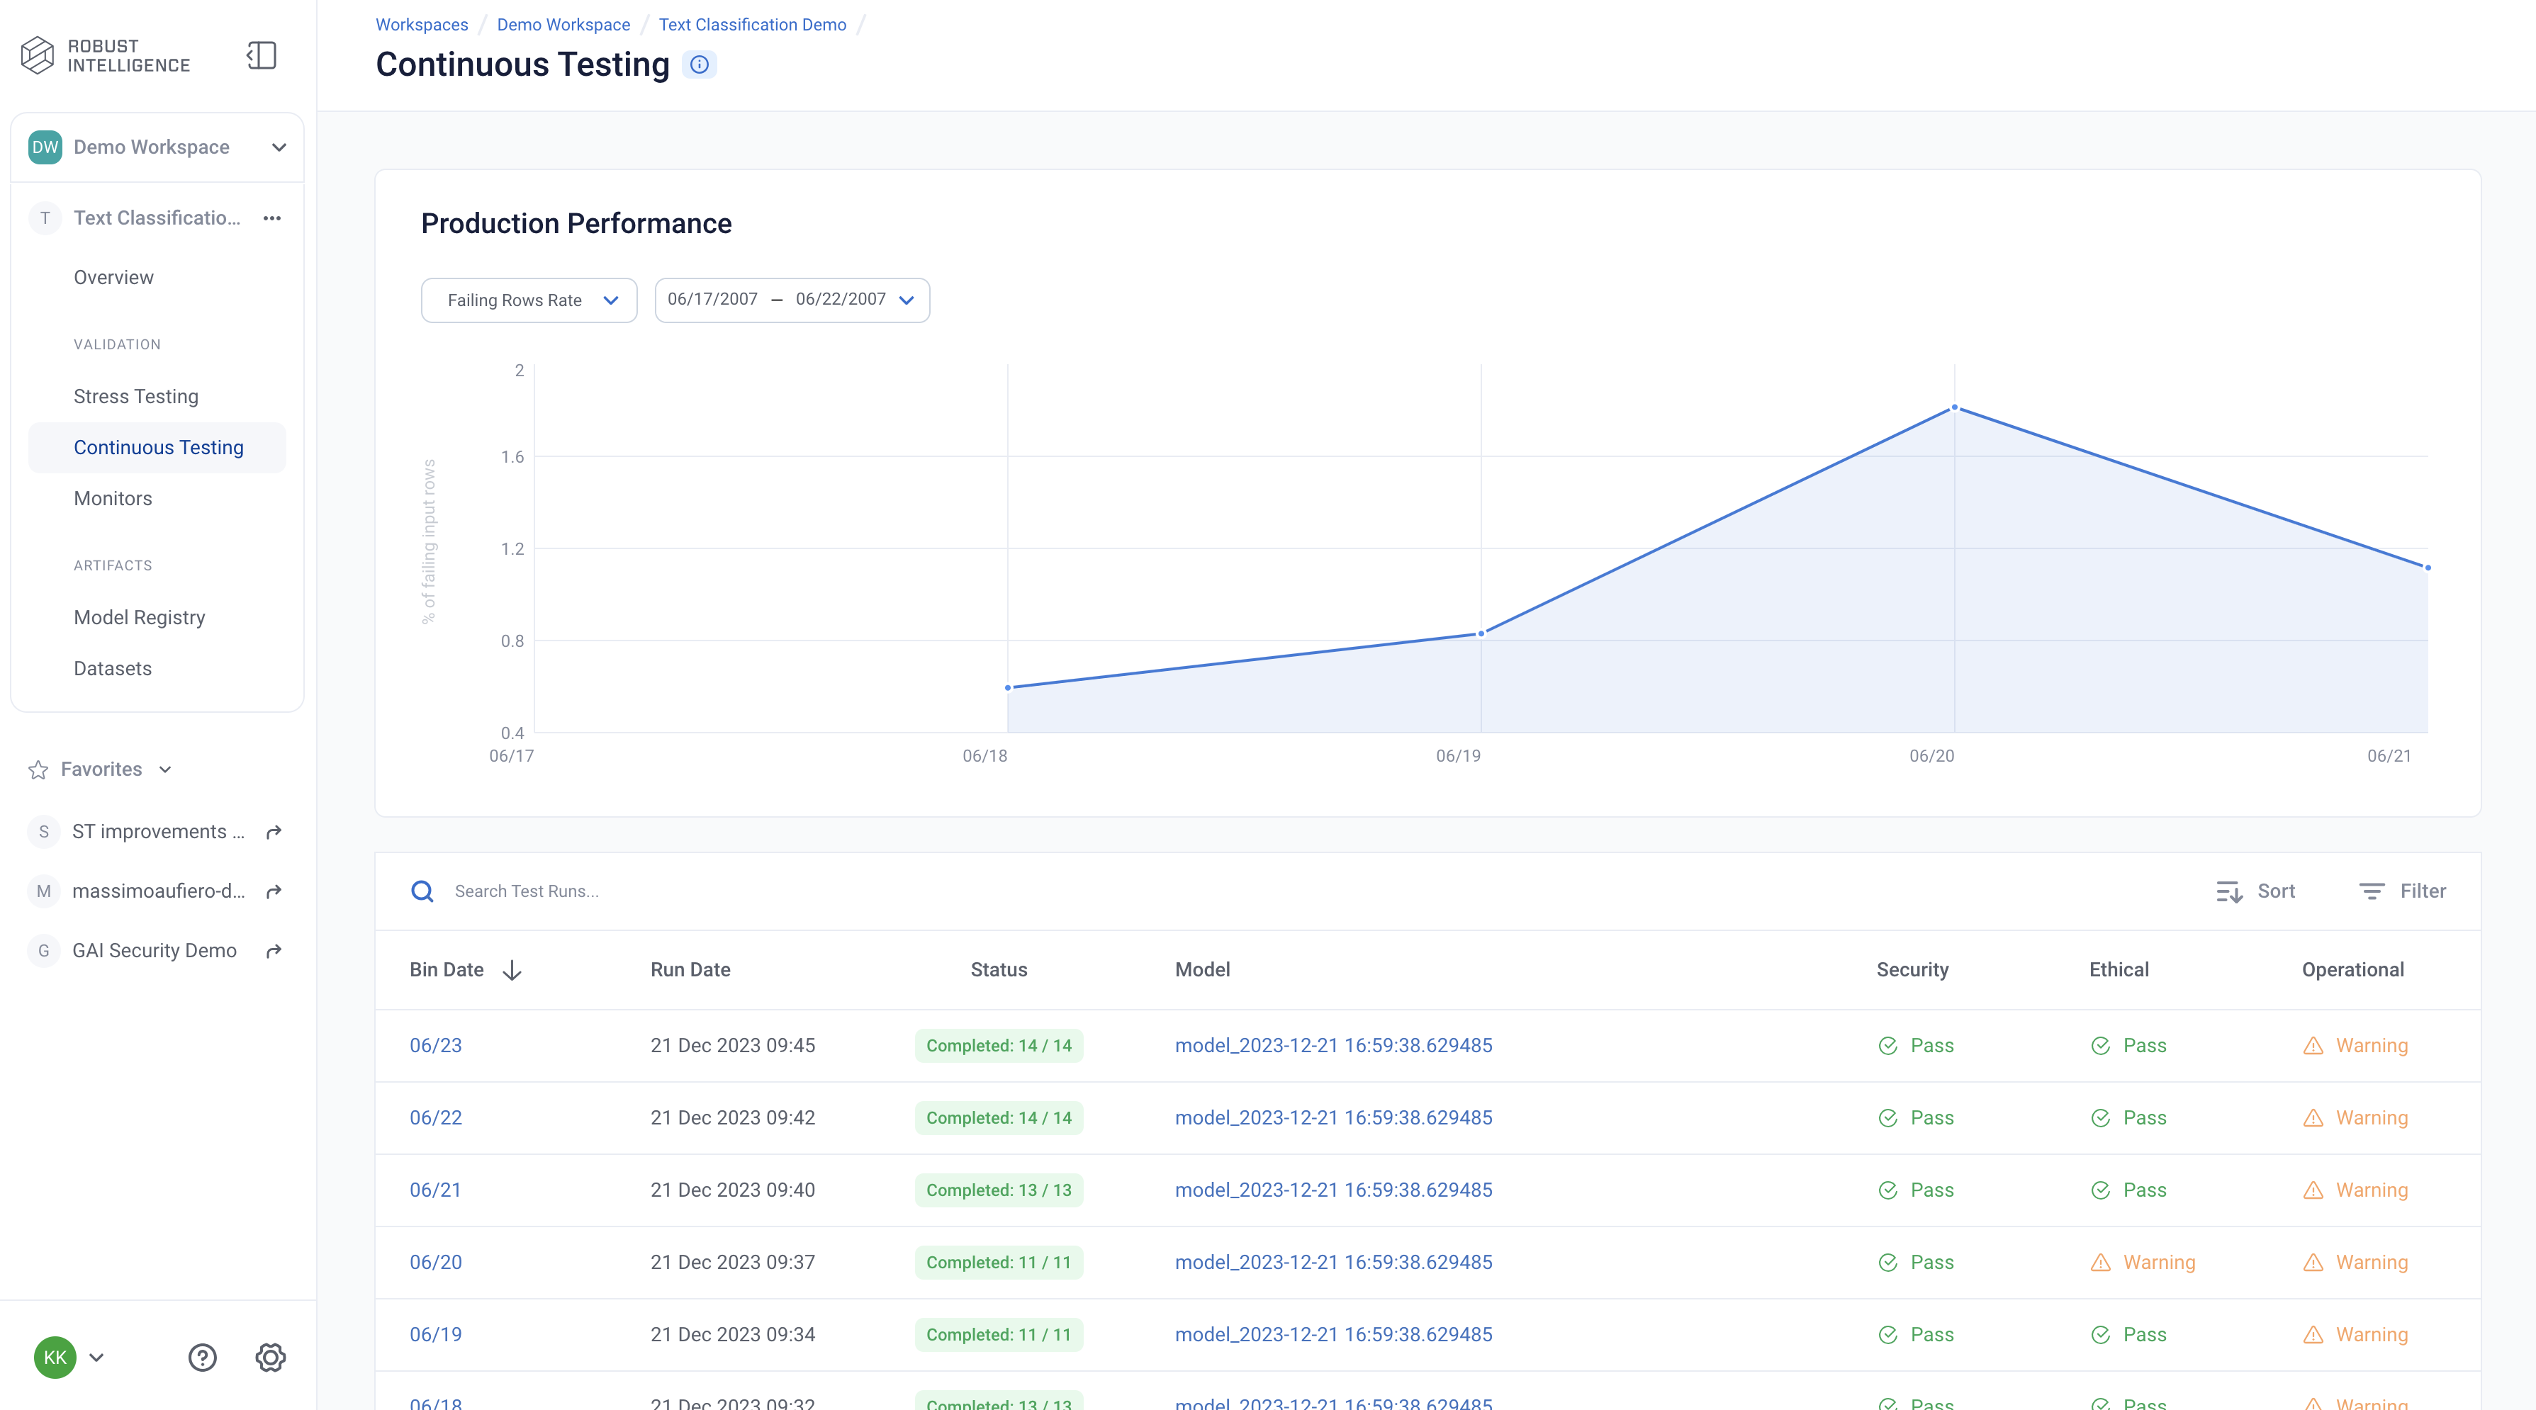Viewport: 2536px width, 1410px height.
Task: Expand the Demo Workspace dropdown chevron
Action: (276, 146)
